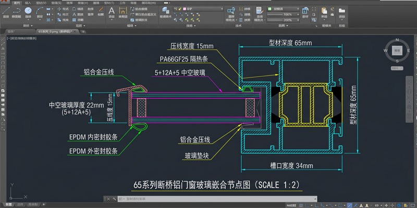Click the blue circular icon in status bar
Viewport: 417px width, 208px height.
coord(399,205)
